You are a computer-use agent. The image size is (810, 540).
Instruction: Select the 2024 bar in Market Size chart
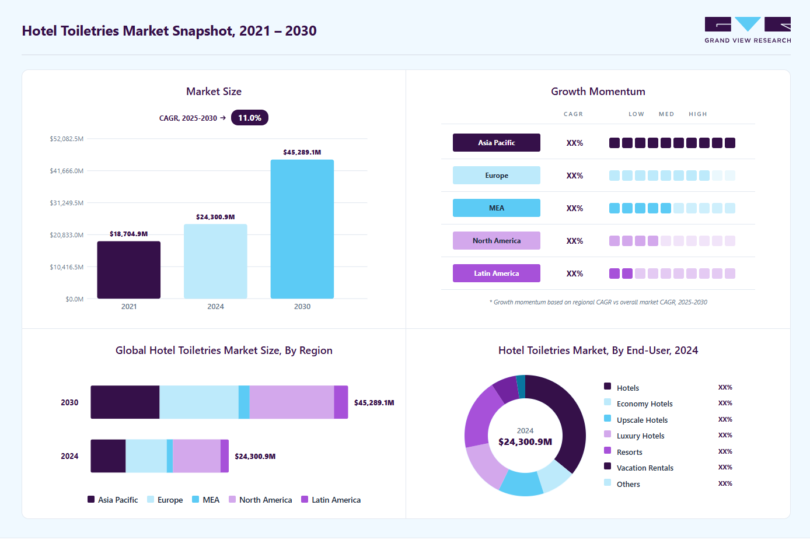click(215, 261)
